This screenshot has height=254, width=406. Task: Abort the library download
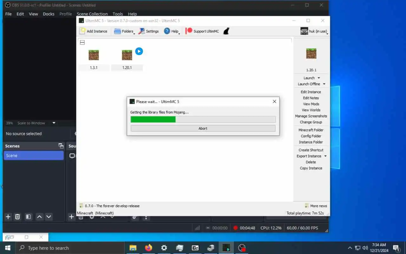(x=203, y=128)
